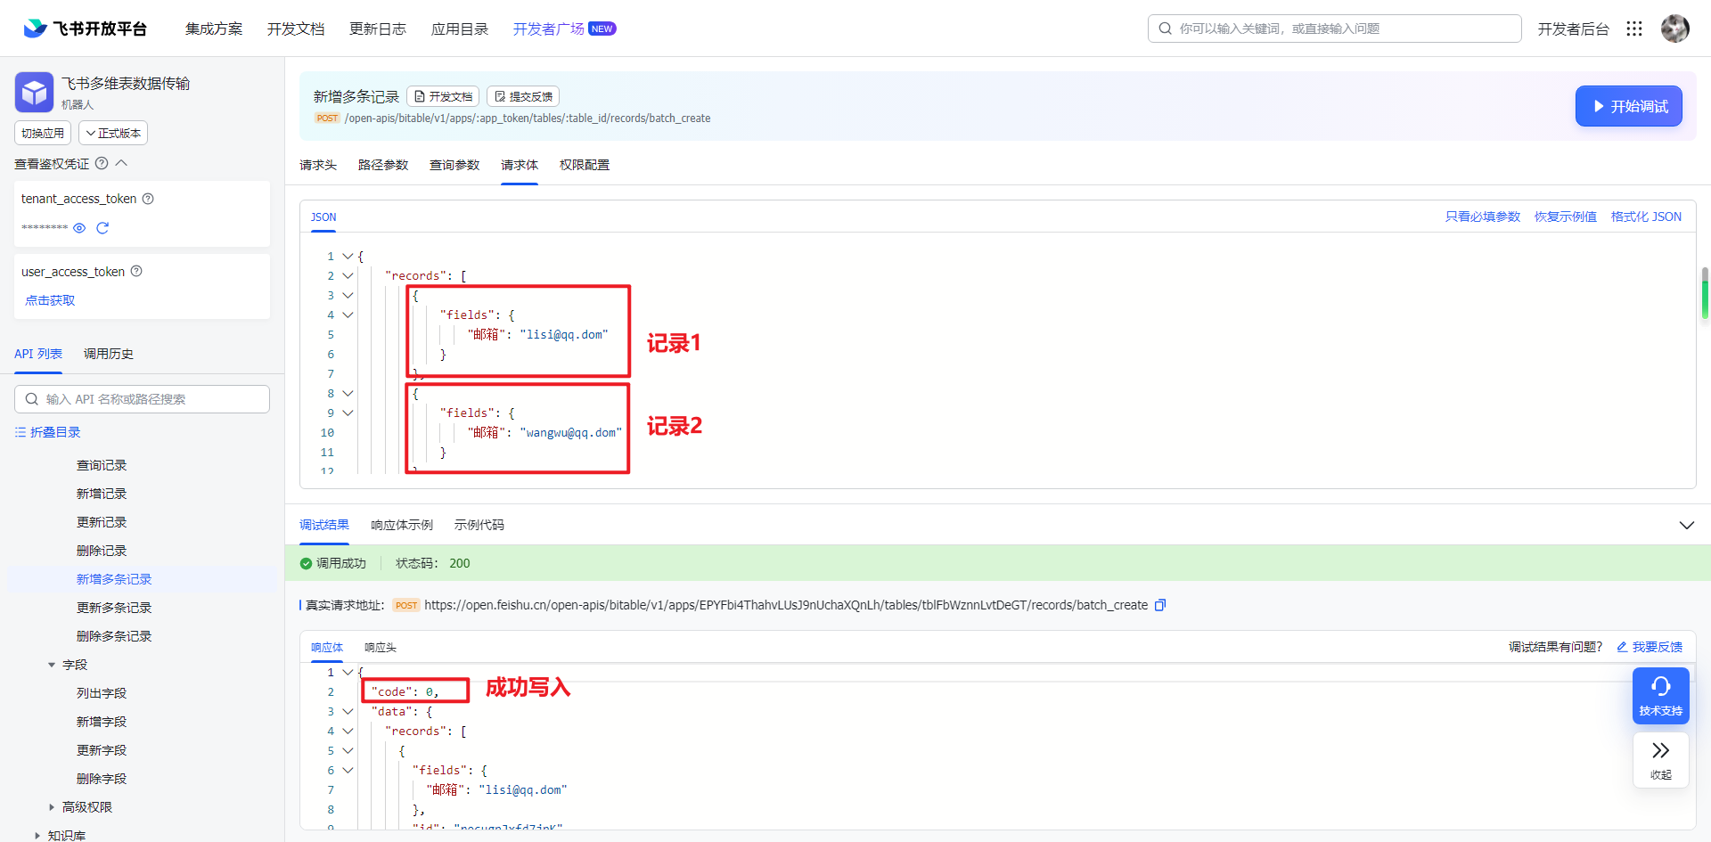The width and height of the screenshot is (1711, 842).
Task: Fold request JSON line 4 fields block
Action: 348,315
